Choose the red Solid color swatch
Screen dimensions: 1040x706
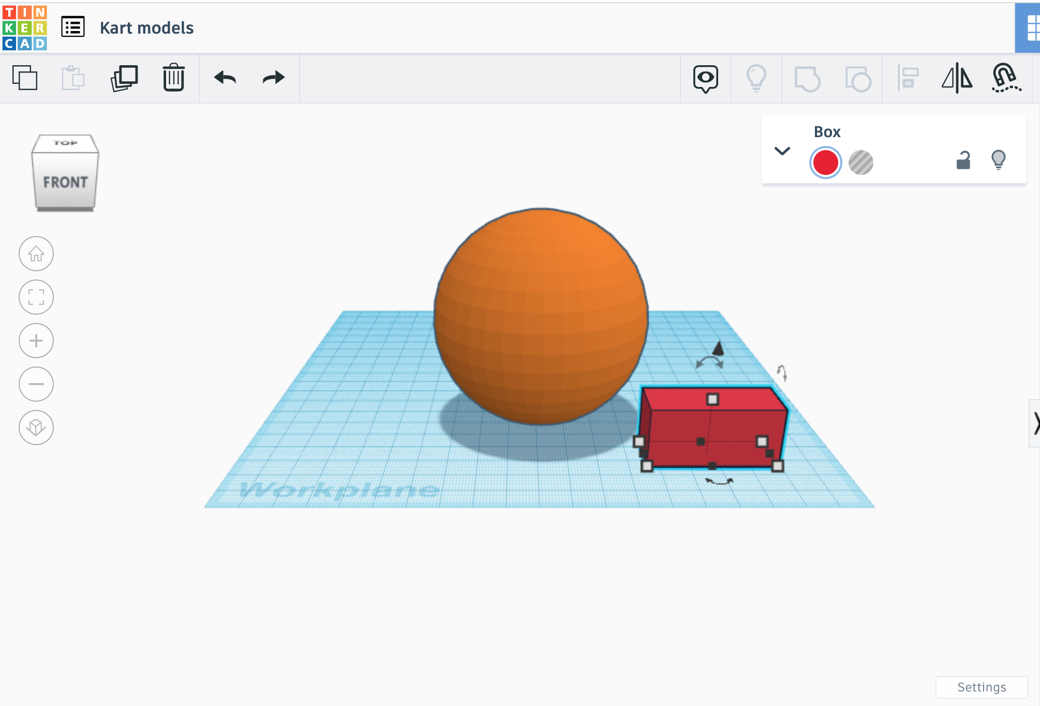pos(825,163)
